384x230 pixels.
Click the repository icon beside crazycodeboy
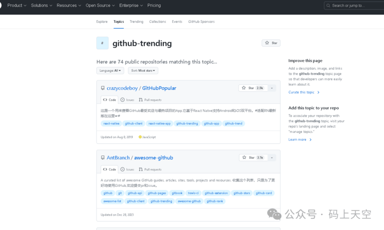pyautogui.click(x=103, y=88)
